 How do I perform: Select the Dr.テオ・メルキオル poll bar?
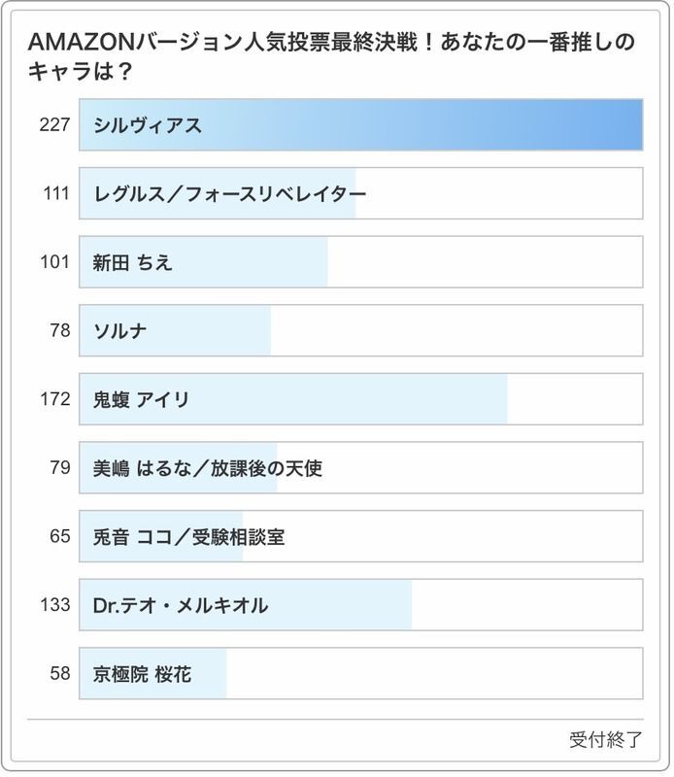[x=360, y=605]
